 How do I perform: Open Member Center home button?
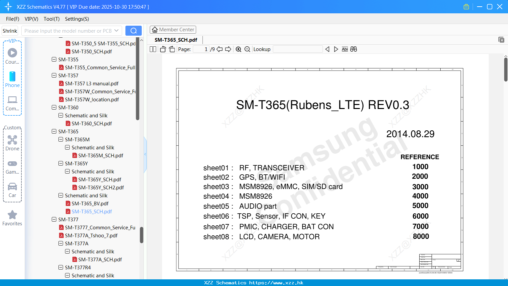[173, 30]
